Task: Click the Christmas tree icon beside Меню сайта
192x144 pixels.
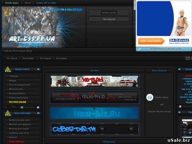Action: [x=8, y=69]
